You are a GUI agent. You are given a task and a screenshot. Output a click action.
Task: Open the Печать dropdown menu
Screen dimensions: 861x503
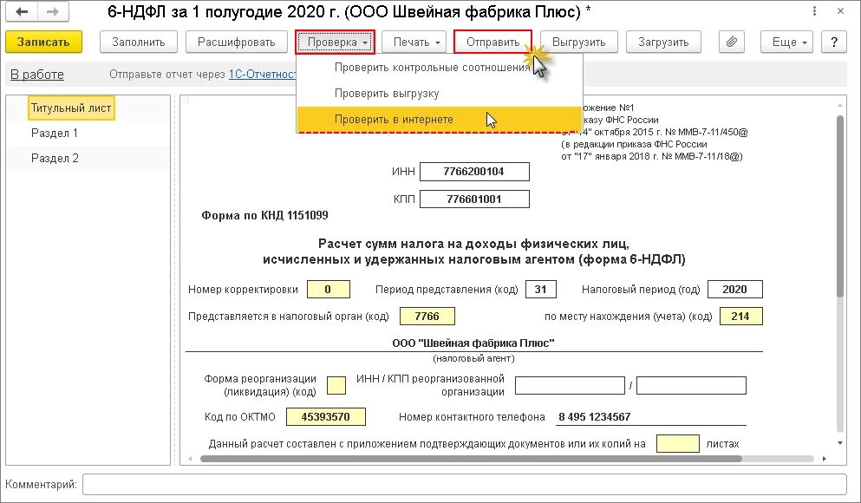pos(414,42)
